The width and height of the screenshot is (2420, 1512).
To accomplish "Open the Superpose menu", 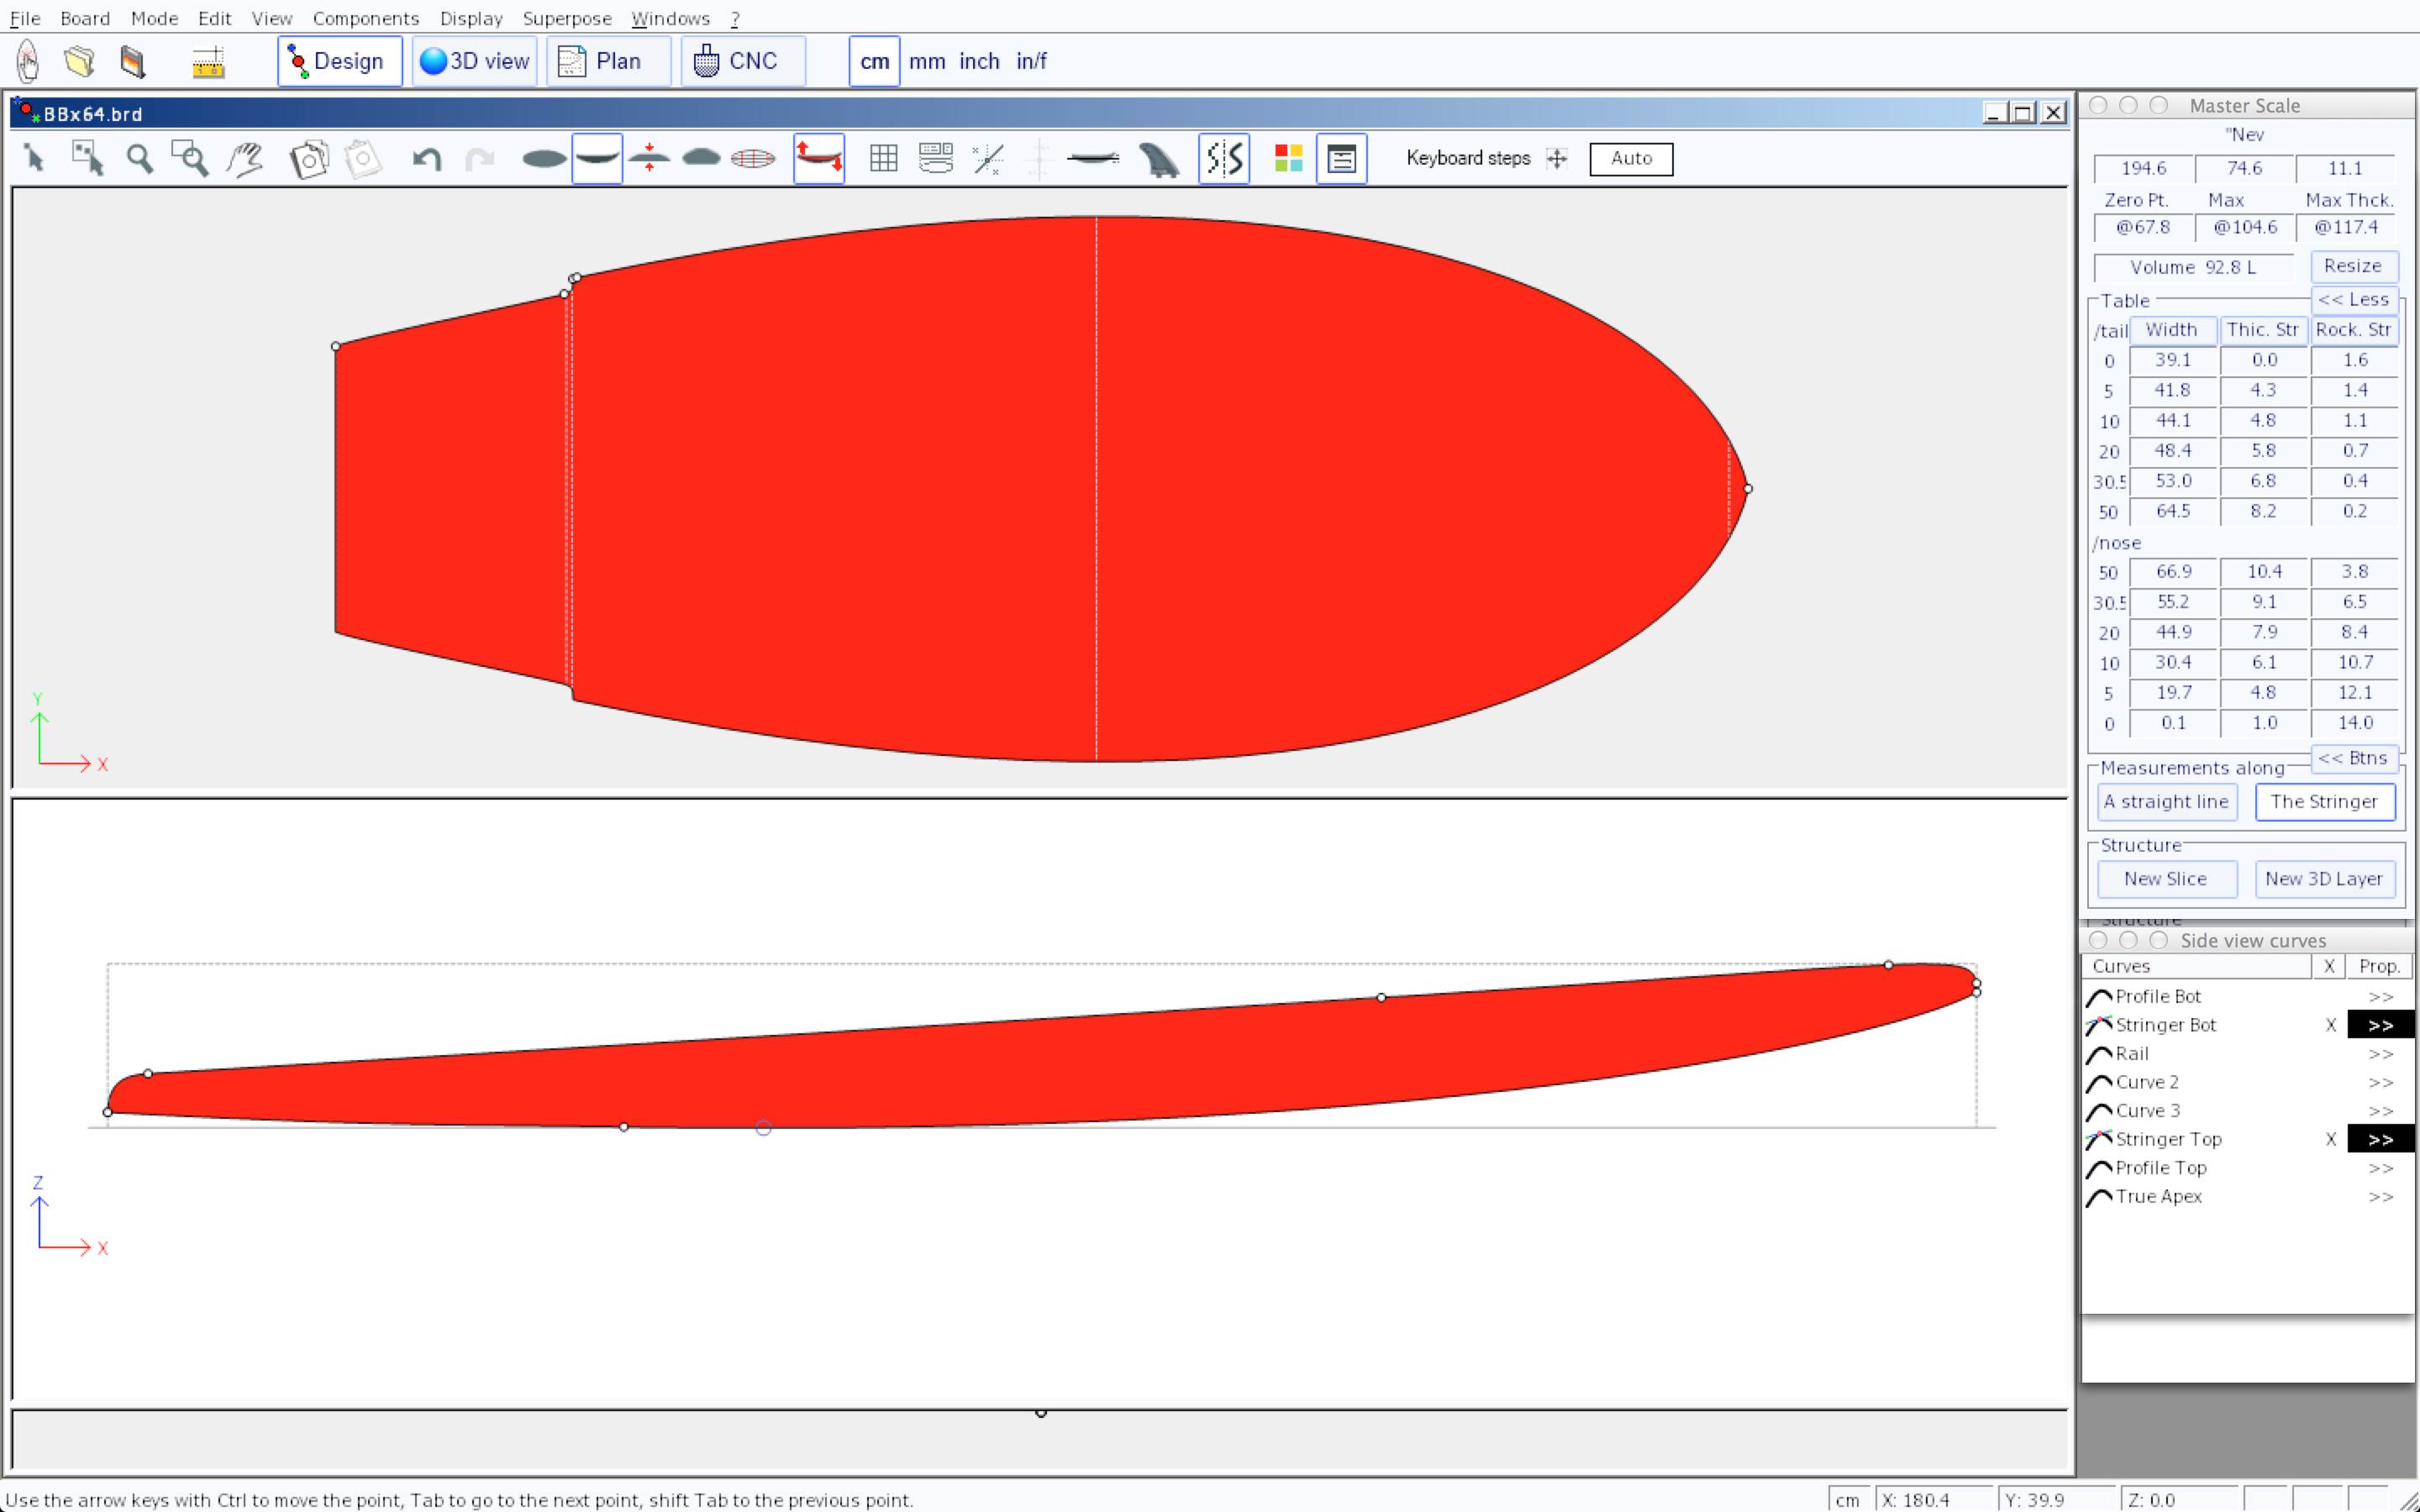I will (x=566, y=18).
